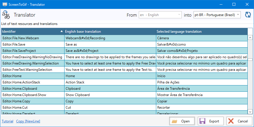254x127 pixels.
Task: Click the Cancel button
Action: click(x=239, y=121)
